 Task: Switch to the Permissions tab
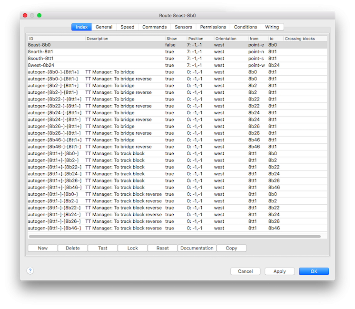(213, 27)
